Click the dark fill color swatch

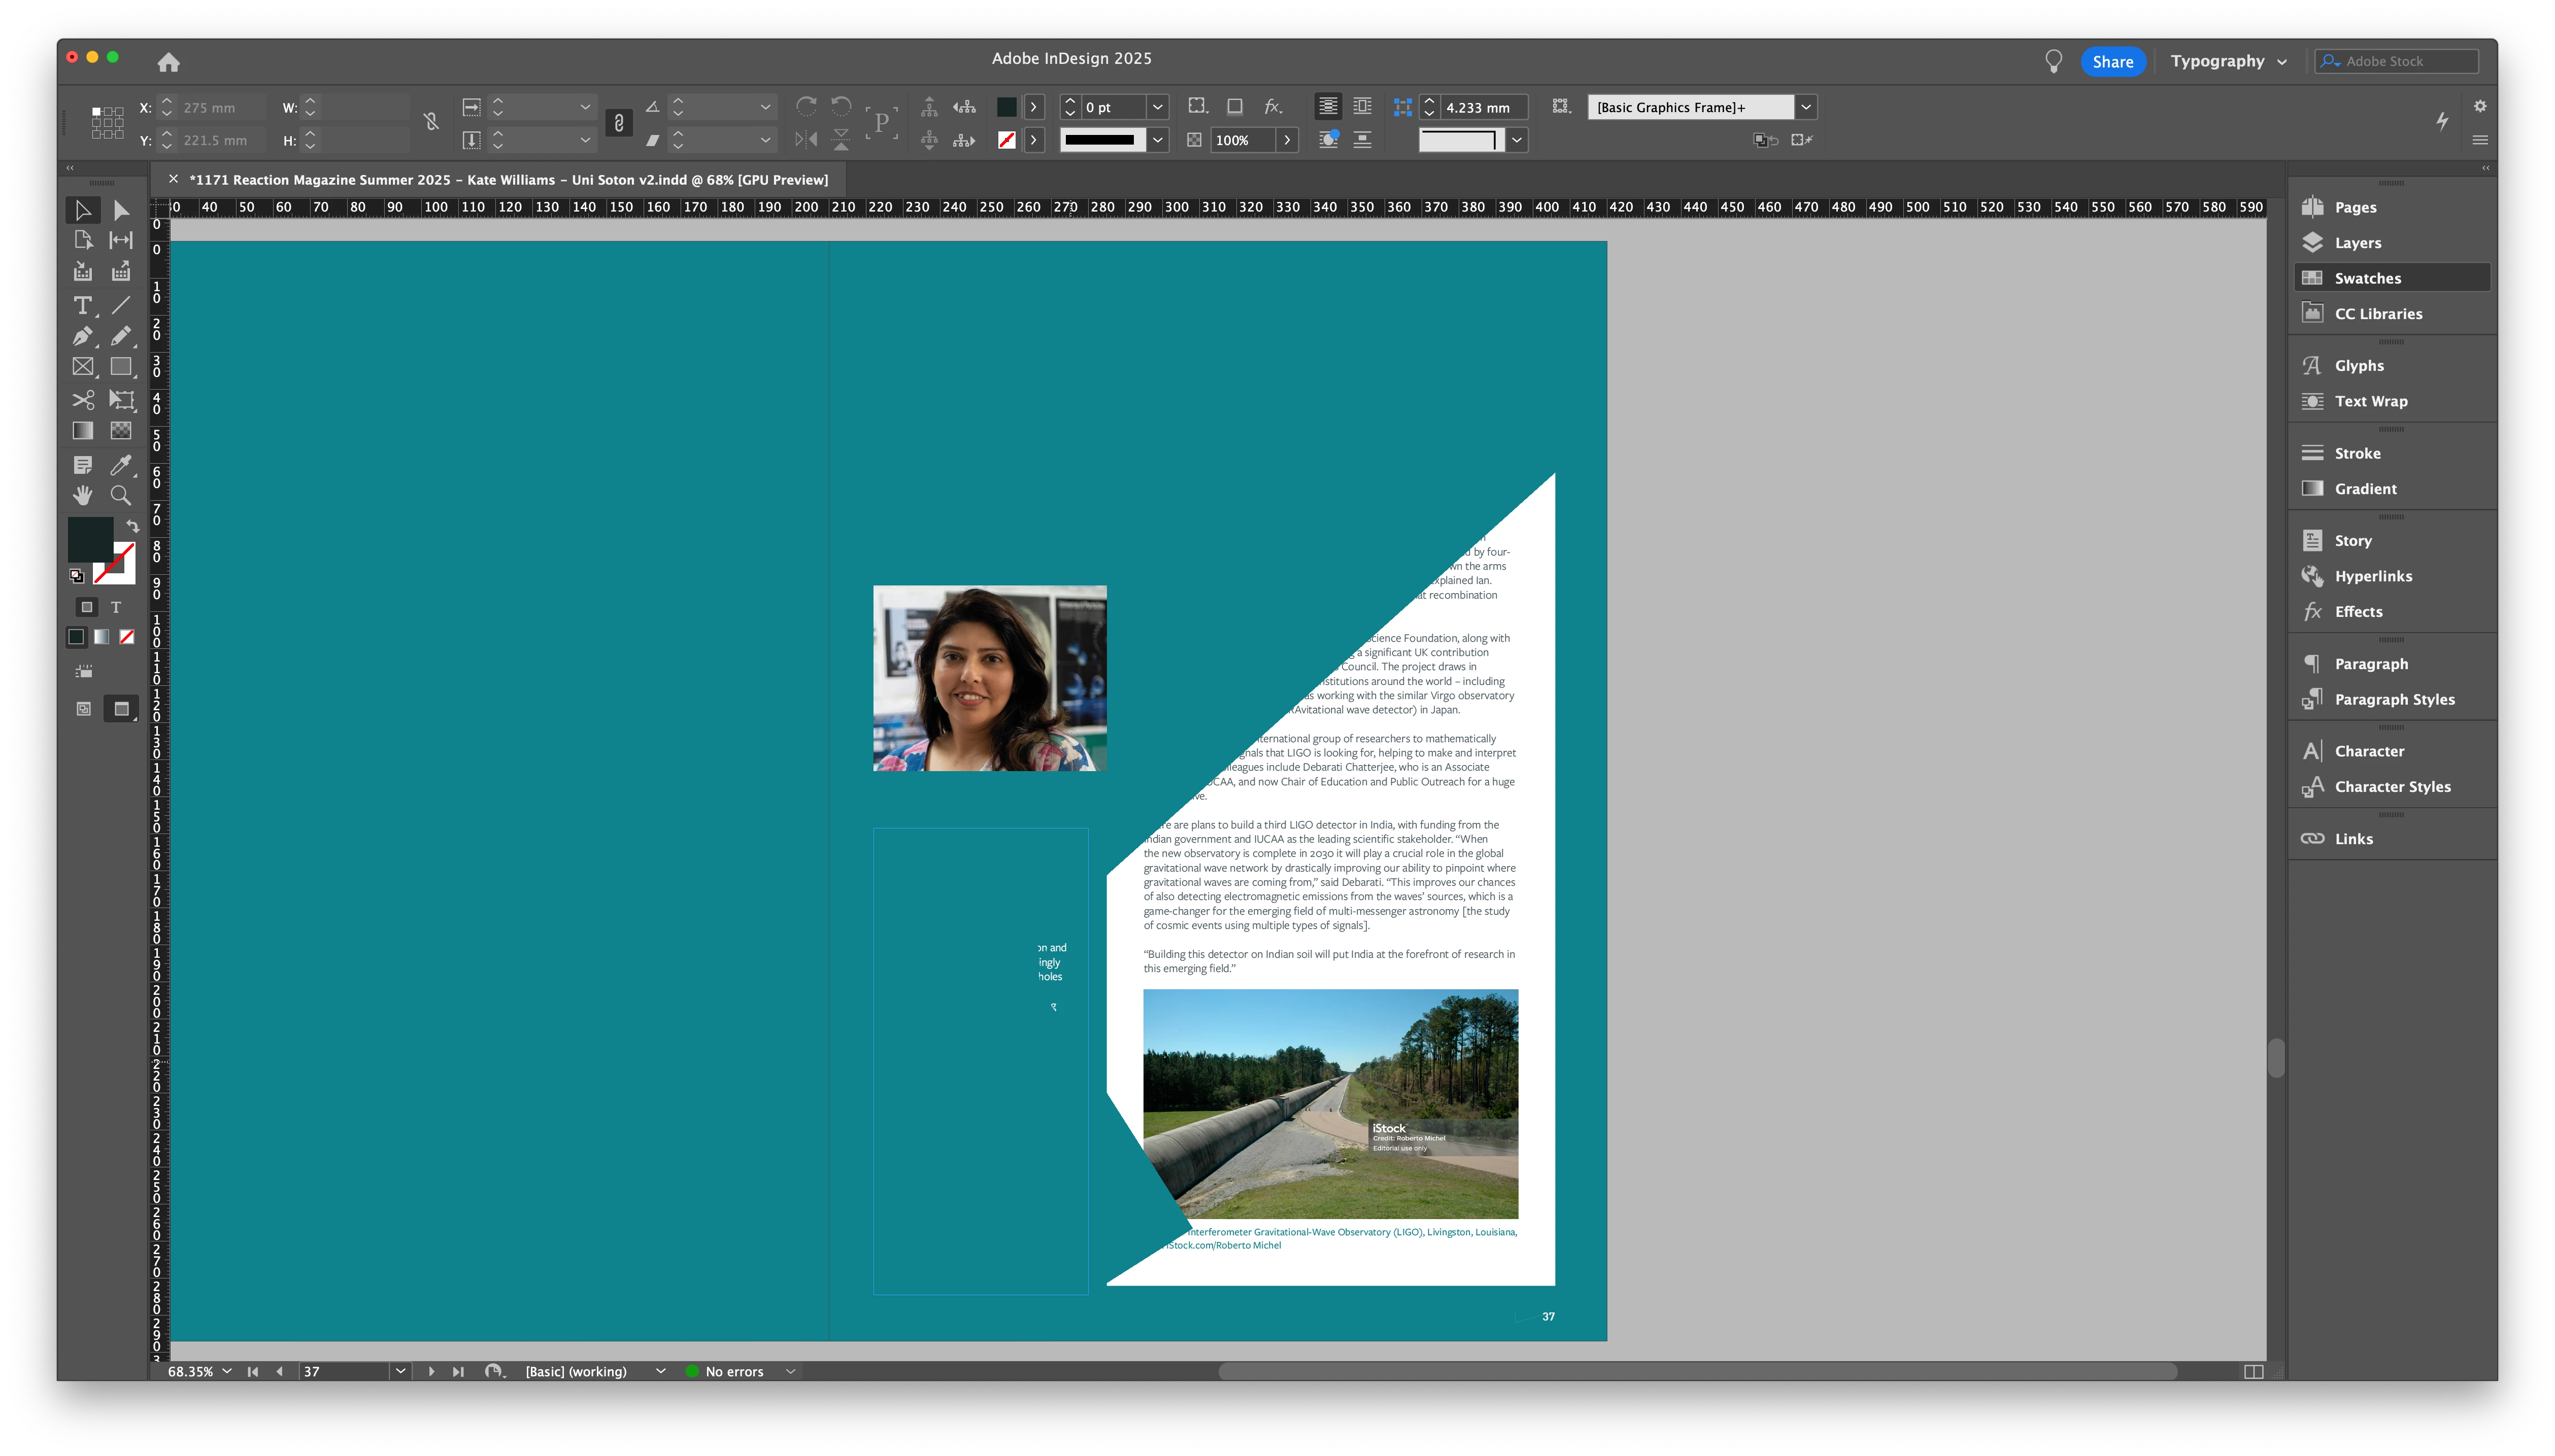pos(89,539)
